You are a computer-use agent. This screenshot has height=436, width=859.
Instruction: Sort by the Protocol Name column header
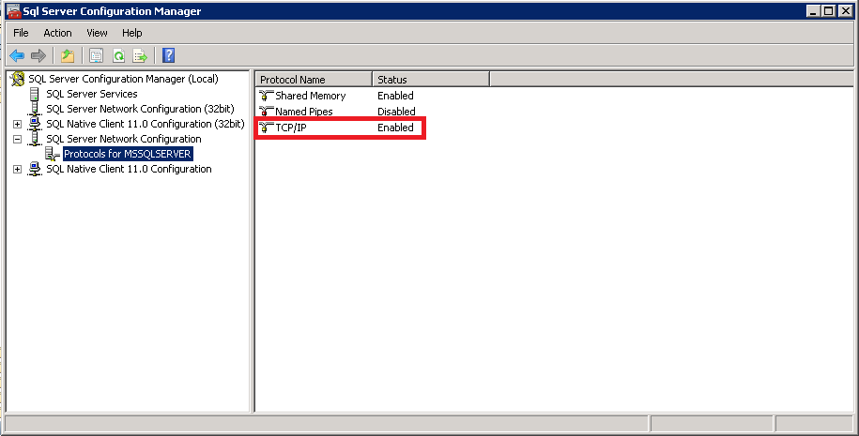[314, 80]
